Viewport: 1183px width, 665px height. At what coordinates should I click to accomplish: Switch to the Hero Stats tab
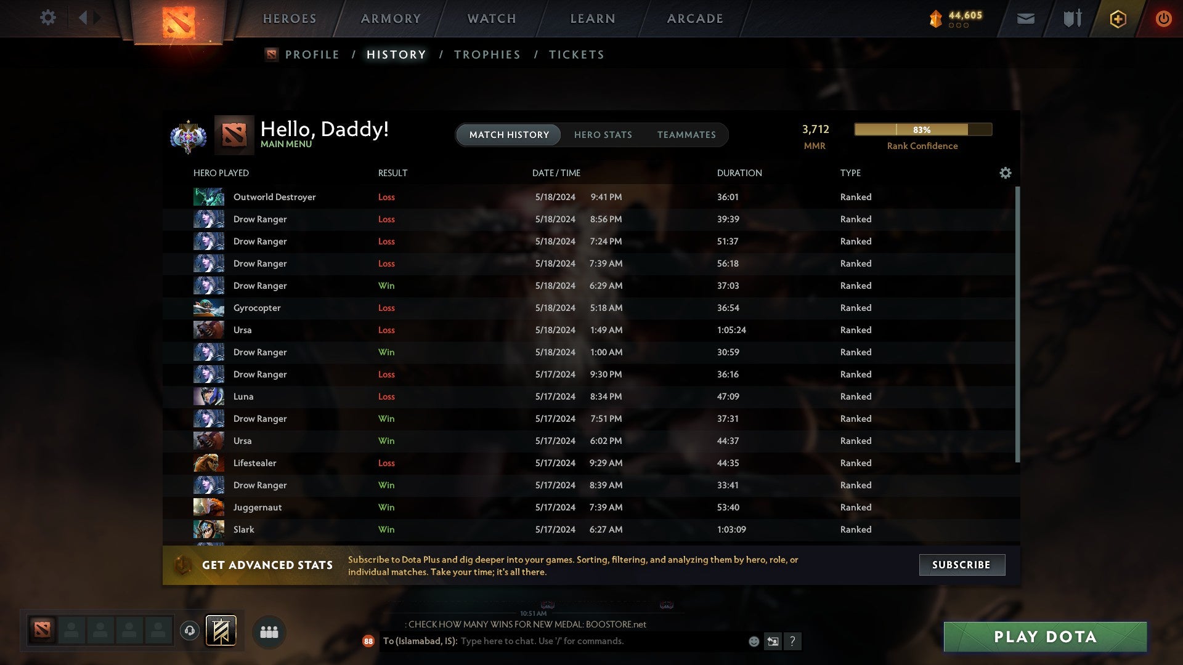click(603, 135)
